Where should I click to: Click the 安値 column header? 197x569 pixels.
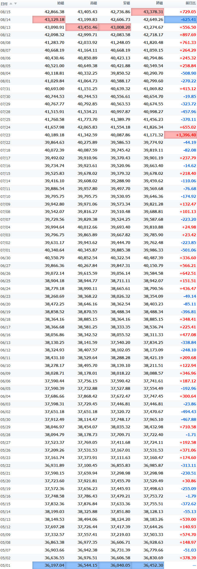[x=126, y=3]
